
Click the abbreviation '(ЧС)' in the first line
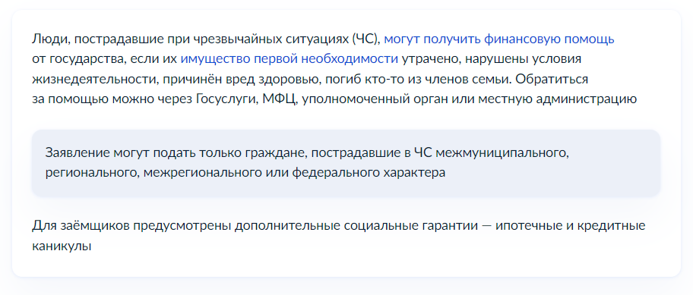(x=366, y=39)
